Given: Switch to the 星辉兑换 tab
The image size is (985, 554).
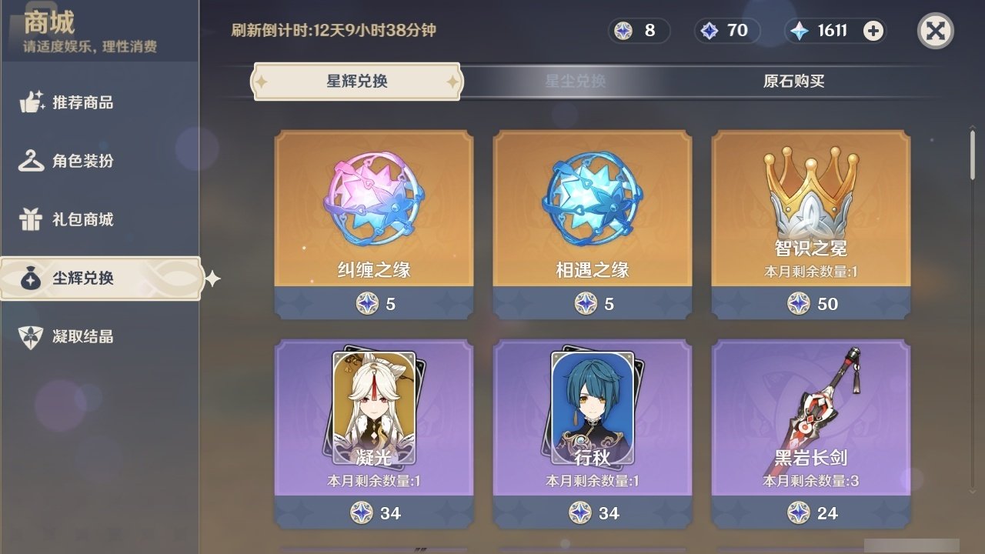Looking at the screenshot, I should tap(357, 82).
